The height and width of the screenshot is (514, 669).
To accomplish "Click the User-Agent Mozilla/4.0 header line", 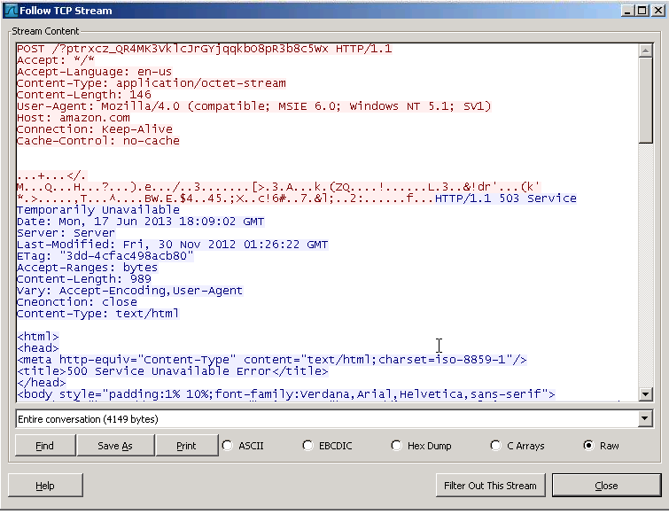I will pos(253,106).
